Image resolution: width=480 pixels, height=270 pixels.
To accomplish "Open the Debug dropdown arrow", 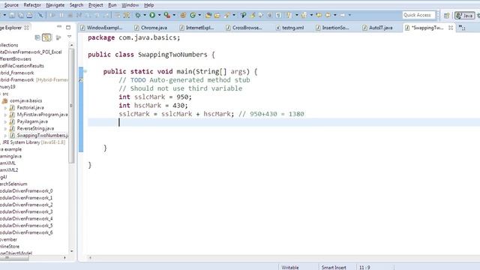I will [145, 15].
